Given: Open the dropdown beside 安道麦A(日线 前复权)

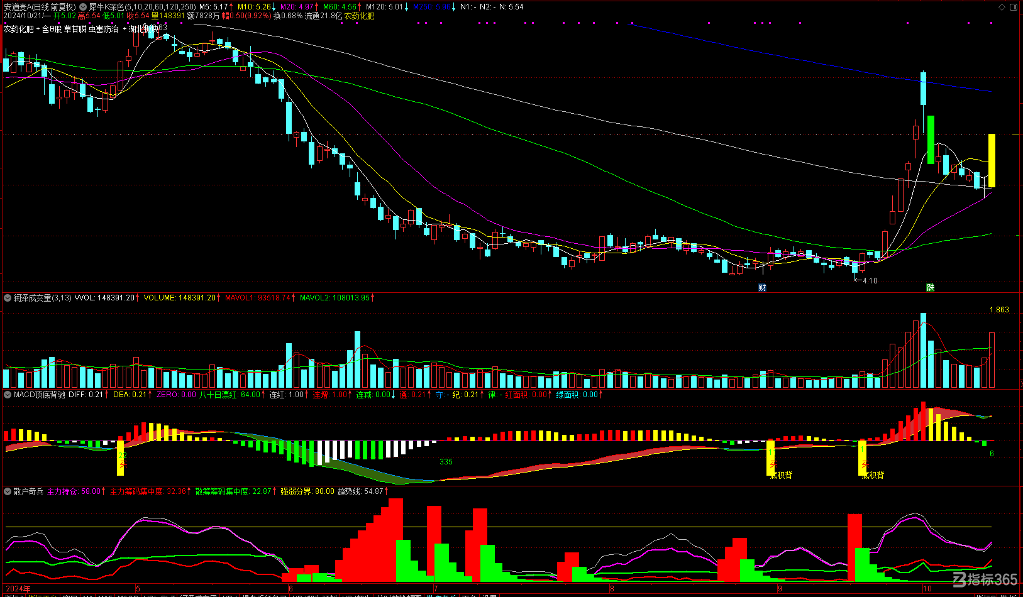Looking at the screenshot, I should point(83,7).
